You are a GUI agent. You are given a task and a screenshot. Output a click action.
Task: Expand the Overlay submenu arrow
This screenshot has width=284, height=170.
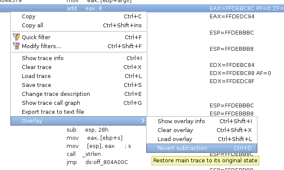click(x=143, y=121)
